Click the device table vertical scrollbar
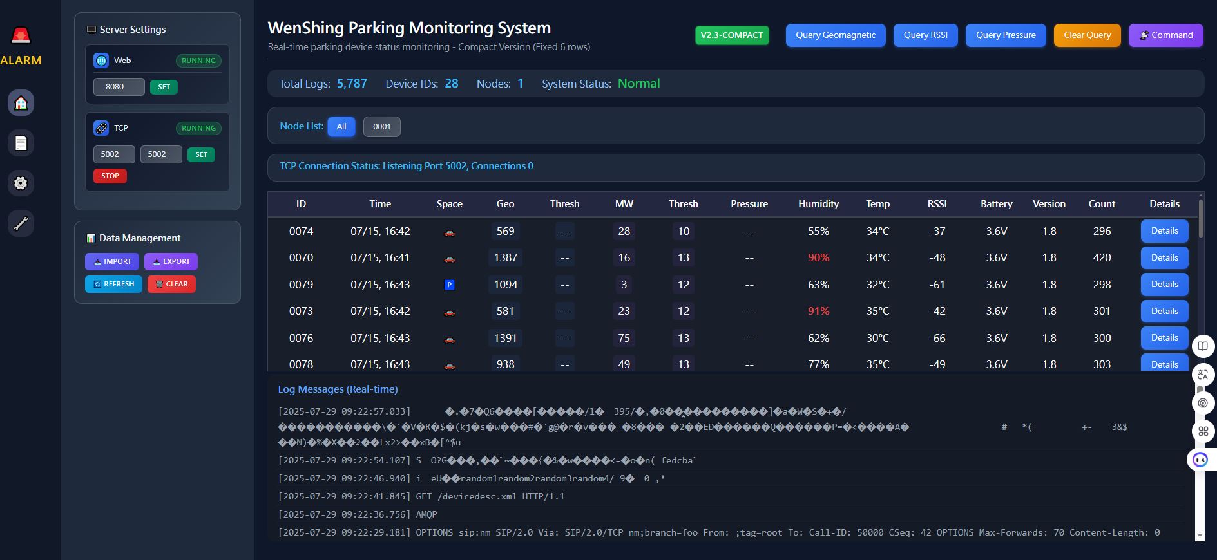 [x=1200, y=219]
